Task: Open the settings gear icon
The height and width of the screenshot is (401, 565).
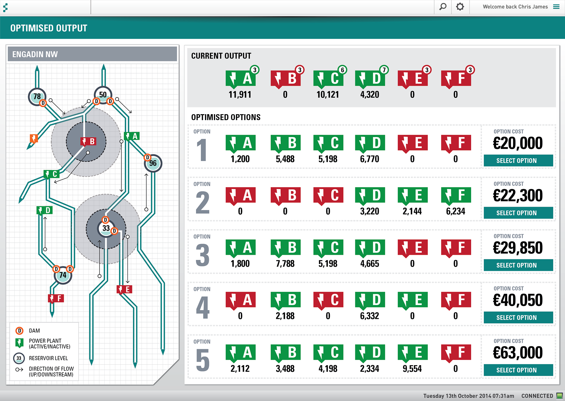Action: tap(460, 7)
